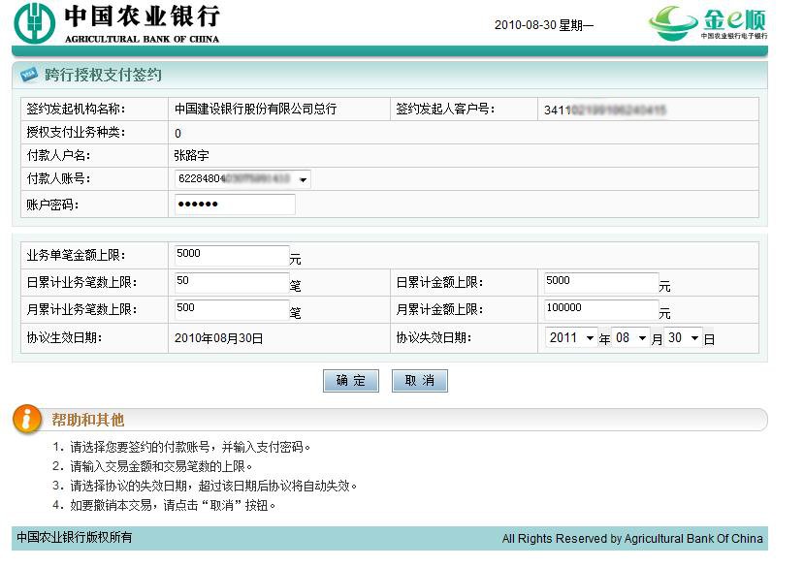The image size is (804, 567).
Task: Click the label 日累计金额上限
Action: pos(439,282)
